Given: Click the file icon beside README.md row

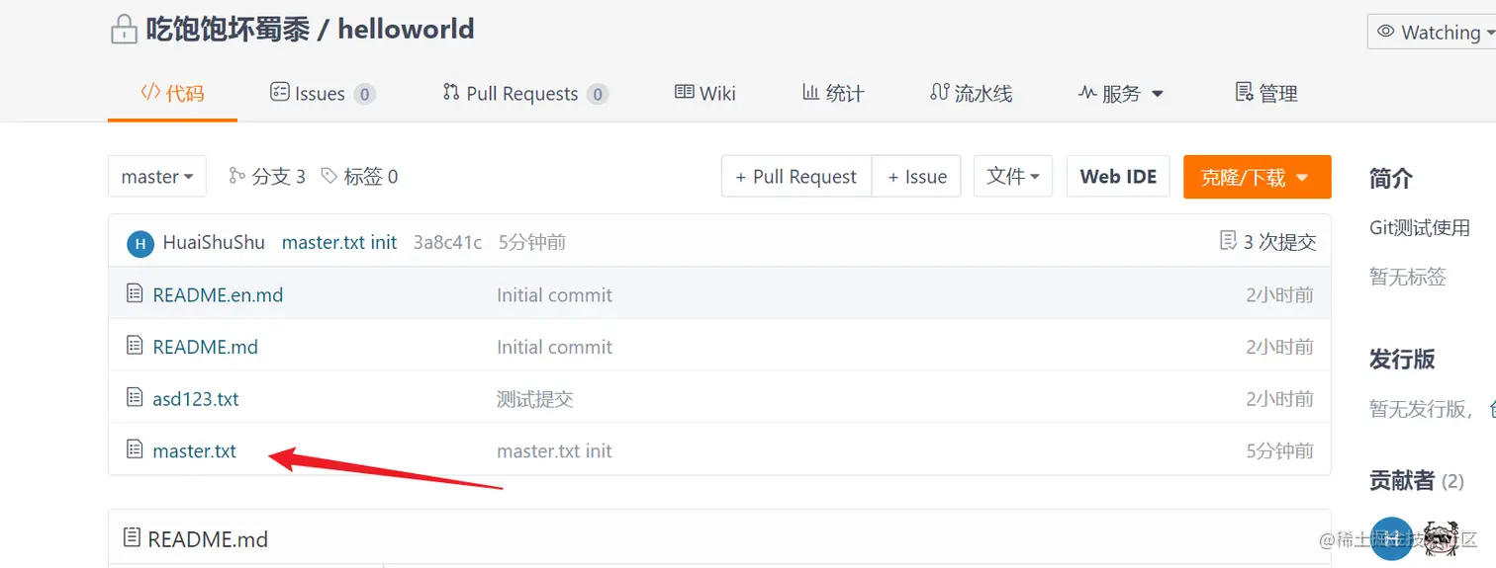Looking at the screenshot, I should (136, 346).
